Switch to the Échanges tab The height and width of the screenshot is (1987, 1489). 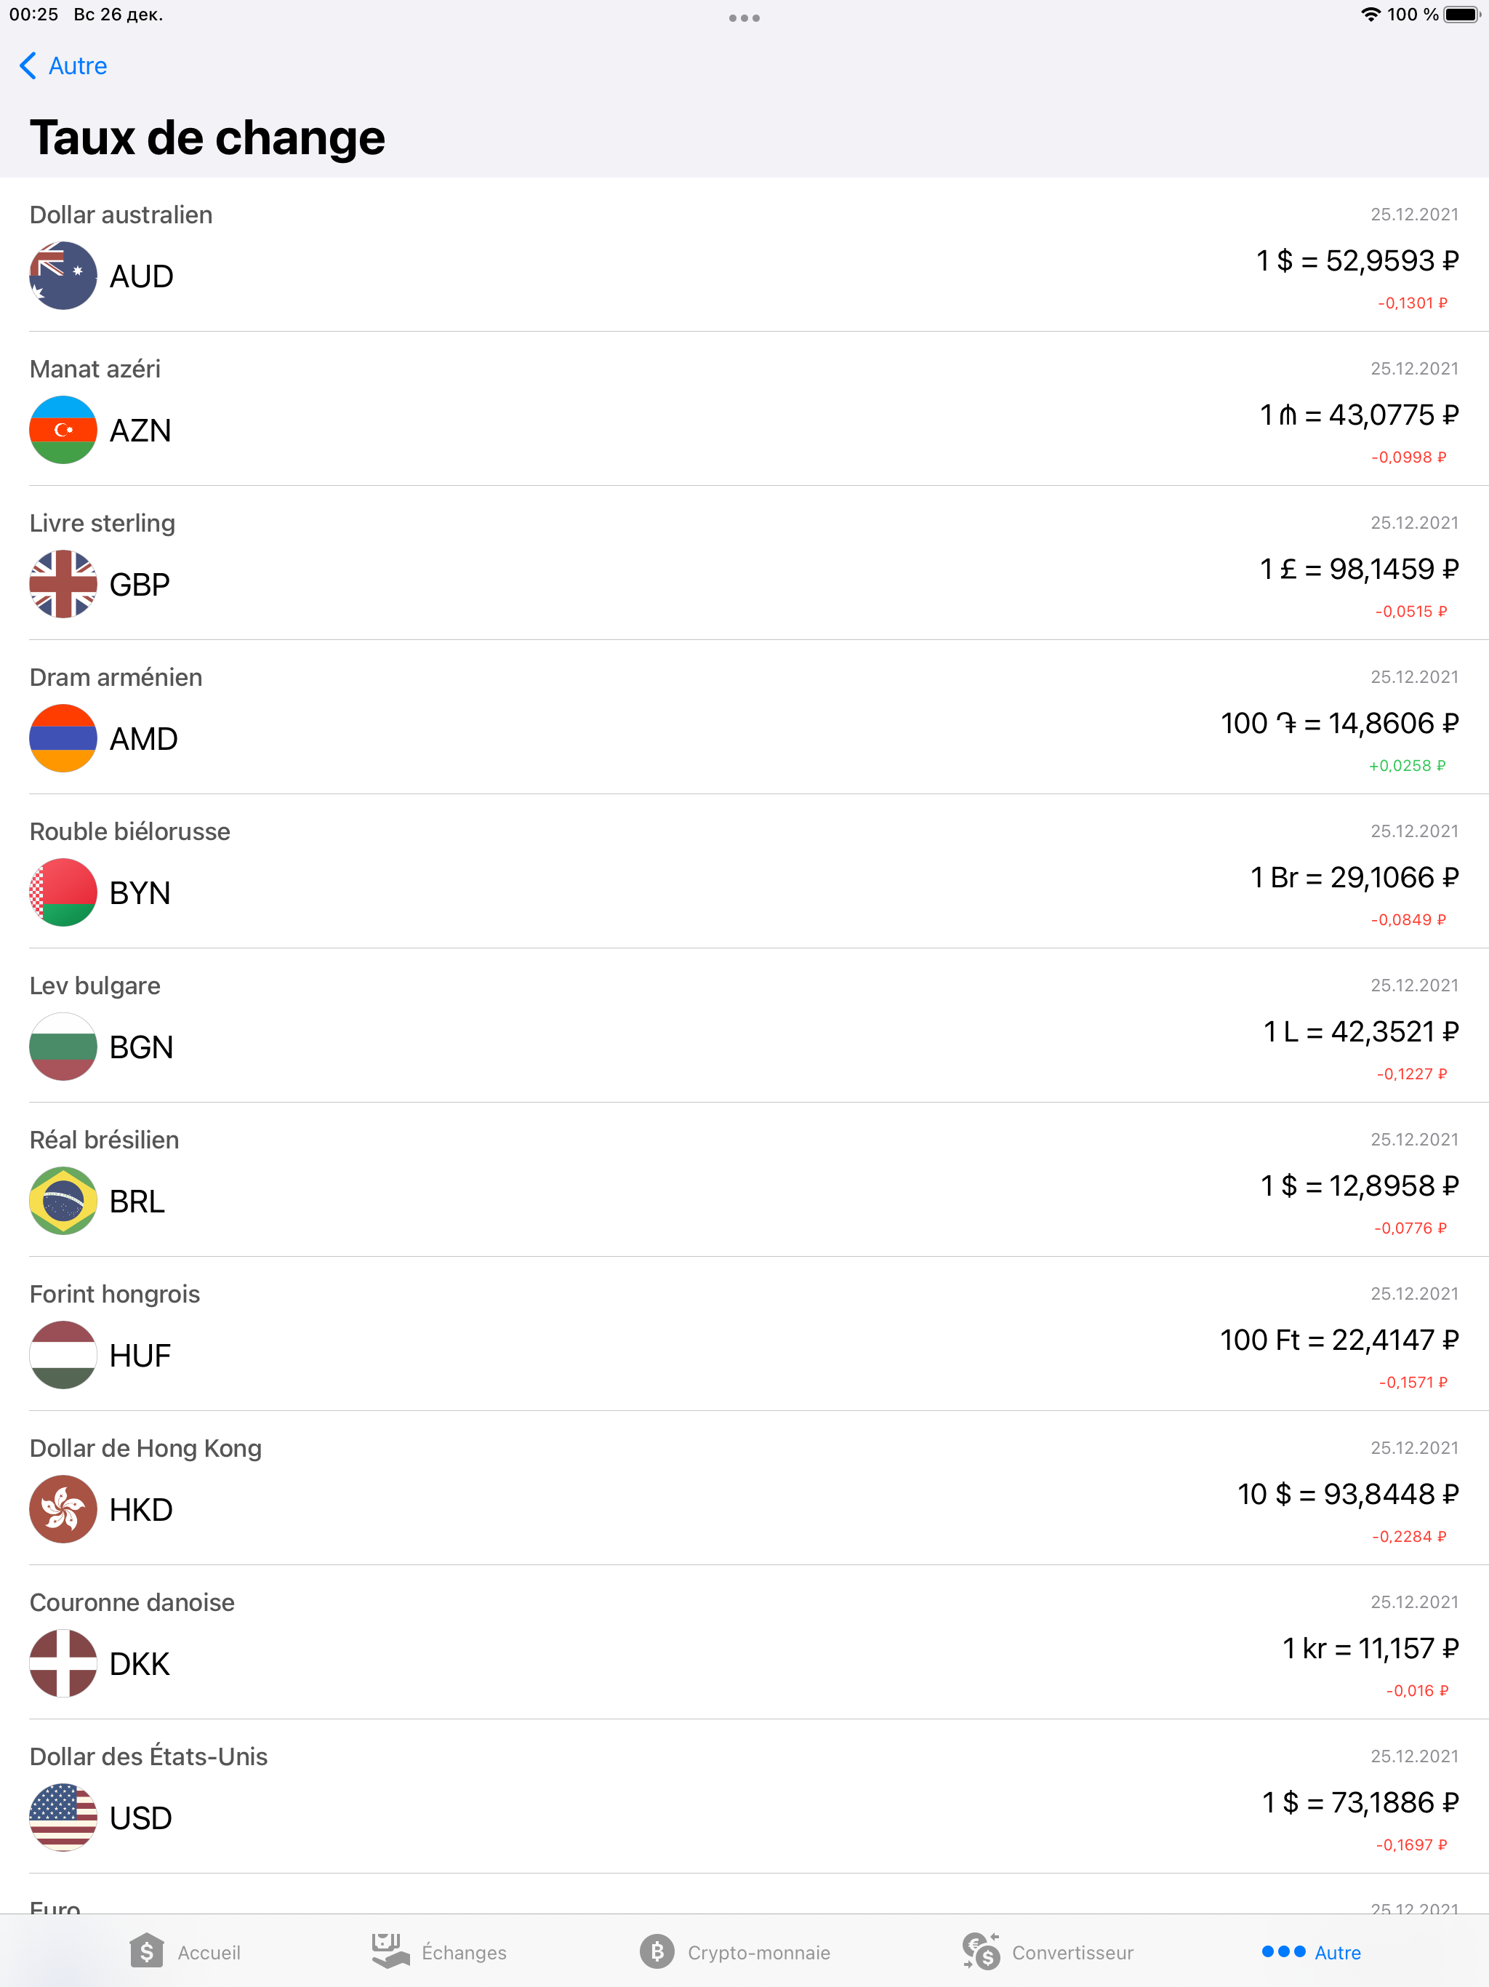tap(439, 1952)
